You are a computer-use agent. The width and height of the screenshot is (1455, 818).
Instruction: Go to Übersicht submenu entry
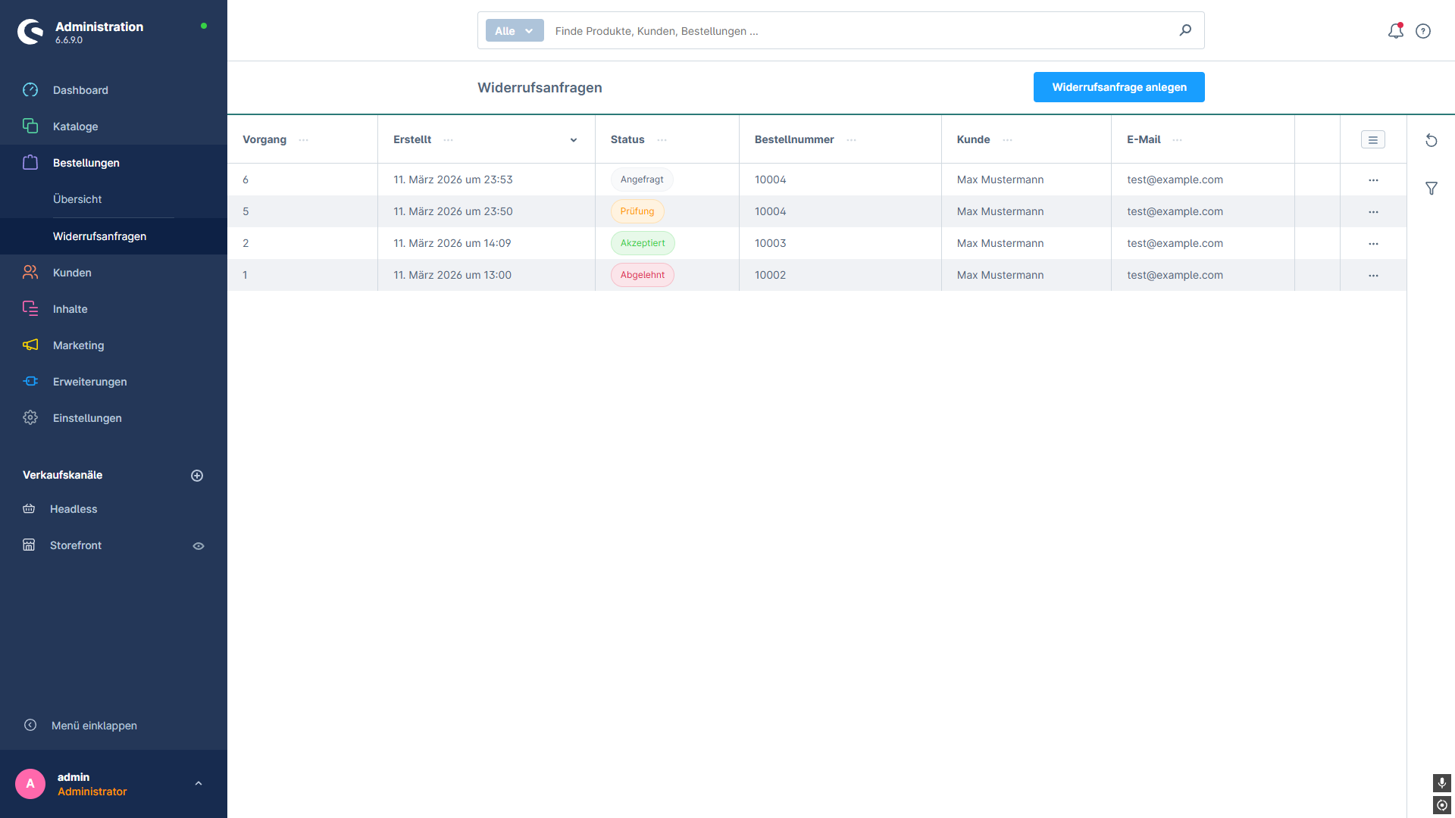[77, 199]
